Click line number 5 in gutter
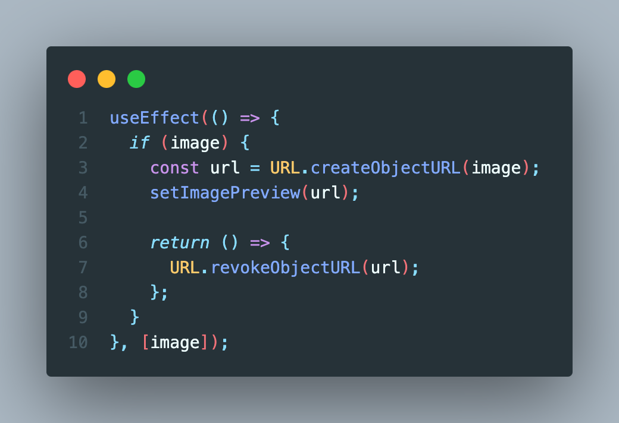 click(x=83, y=217)
